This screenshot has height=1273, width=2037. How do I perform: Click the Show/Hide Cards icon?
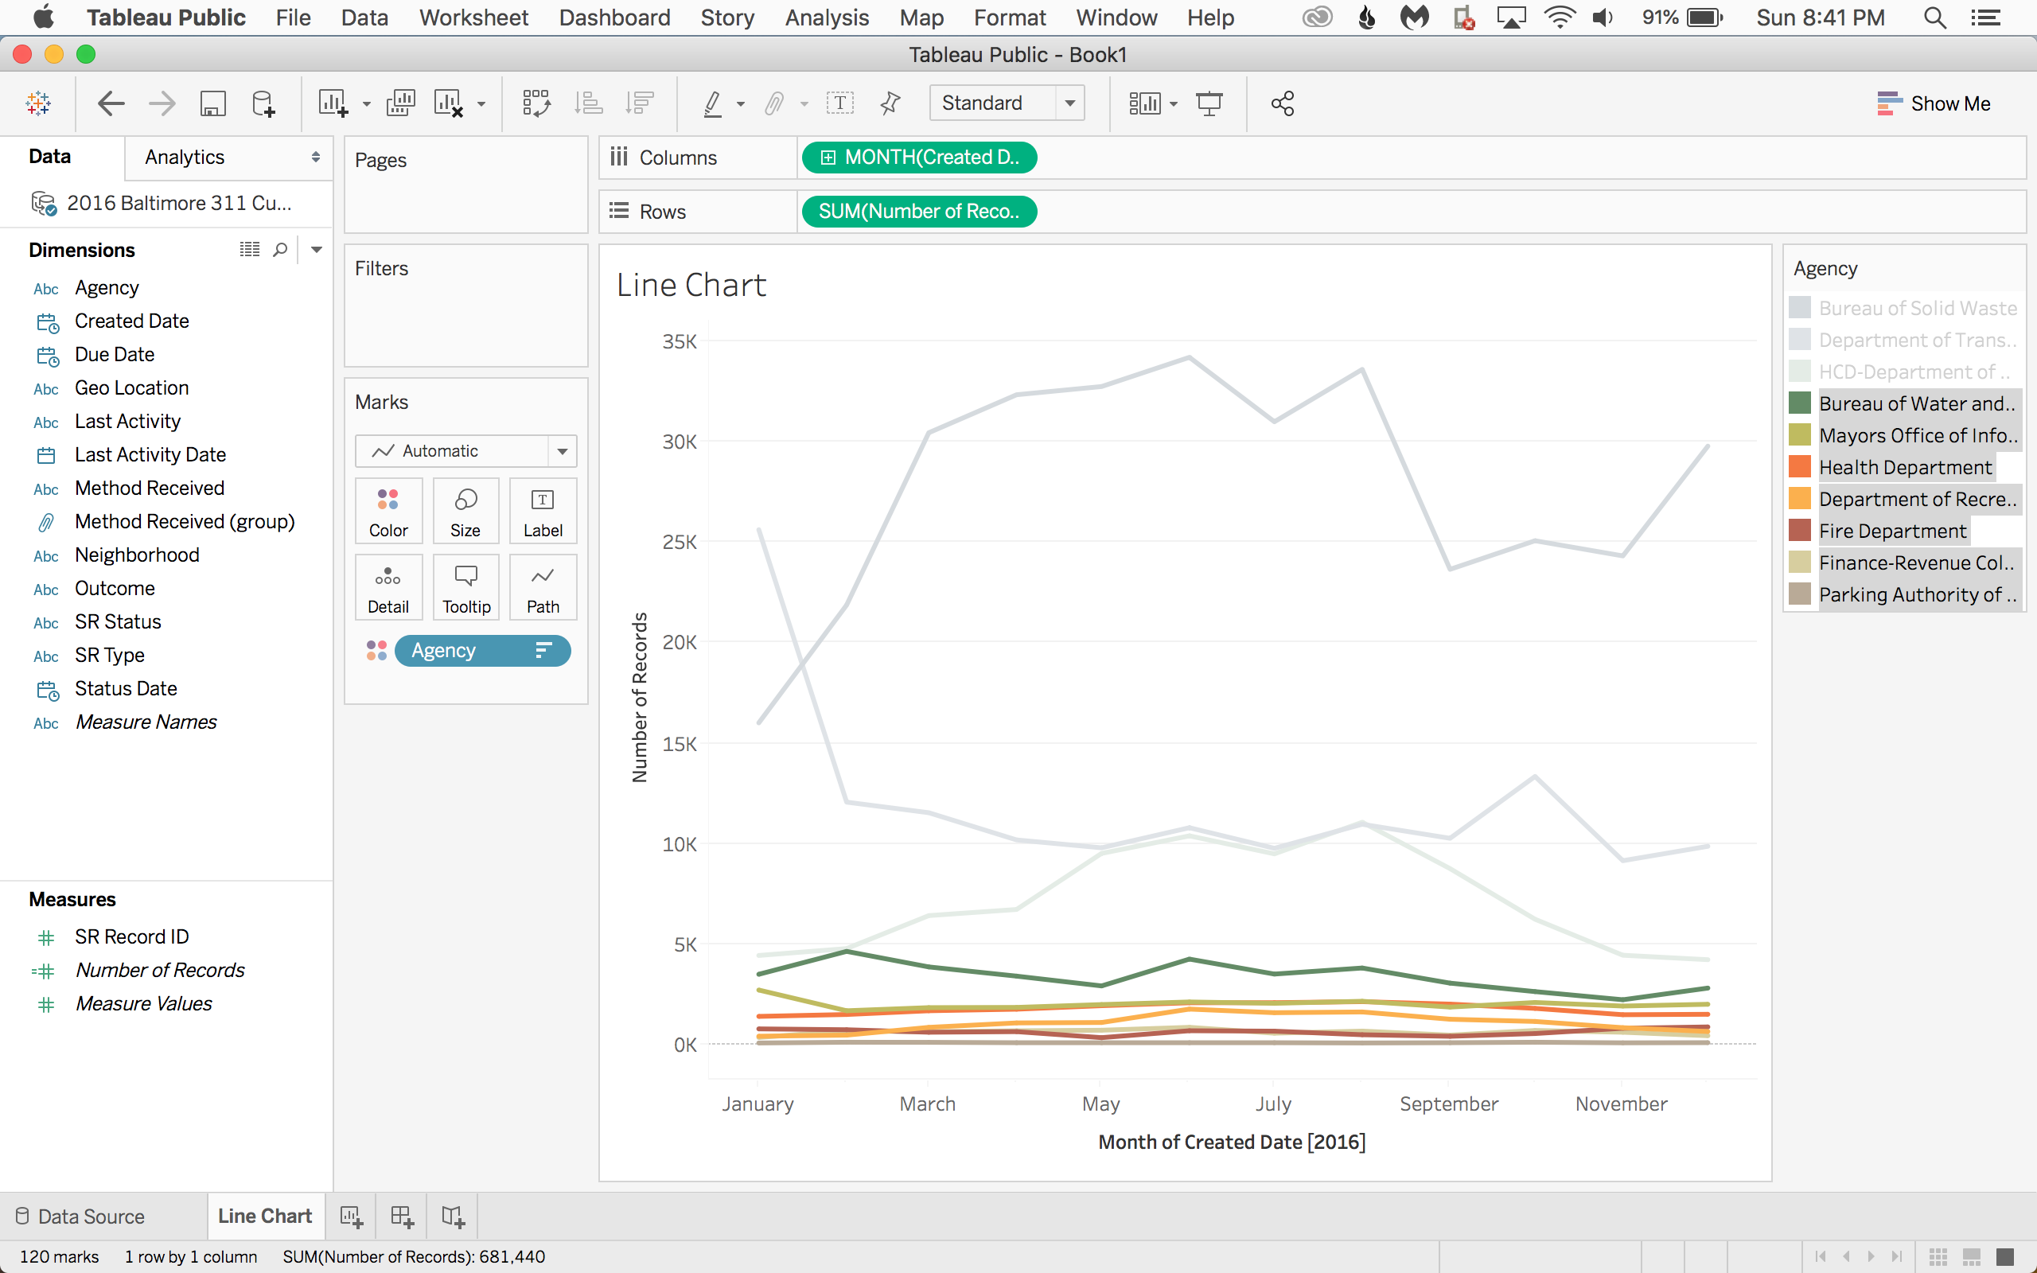click(1145, 103)
